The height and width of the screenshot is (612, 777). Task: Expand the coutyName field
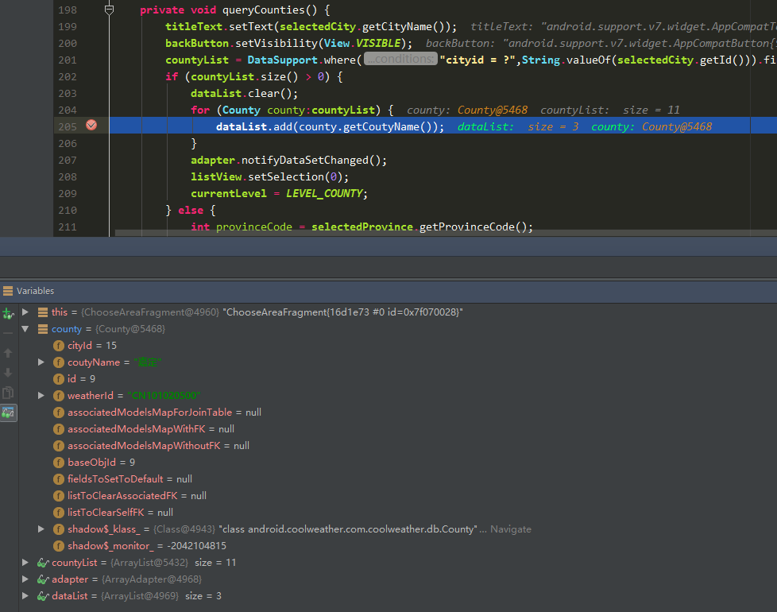click(41, 362)
